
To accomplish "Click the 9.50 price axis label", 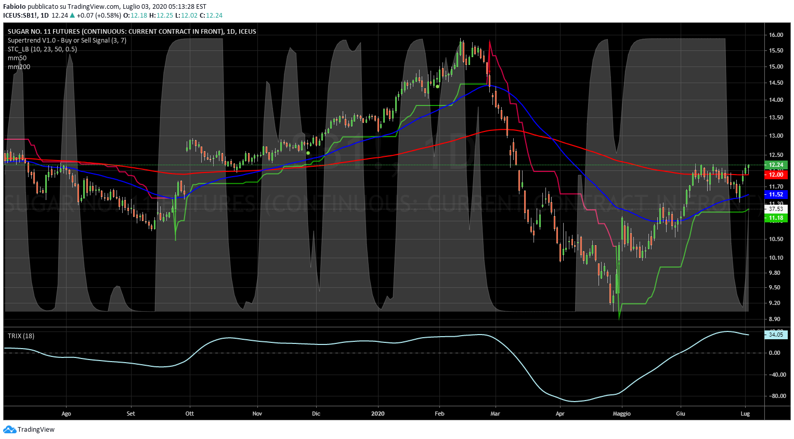I will (x=774, y=288).
